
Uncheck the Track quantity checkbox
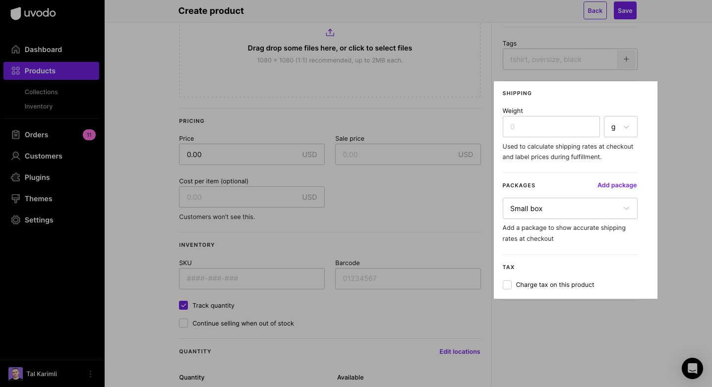(183, 305)
